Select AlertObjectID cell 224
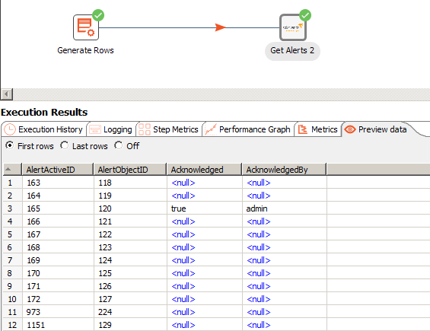The width and height of the screenshot is (430, 331). tap(130, 312)
